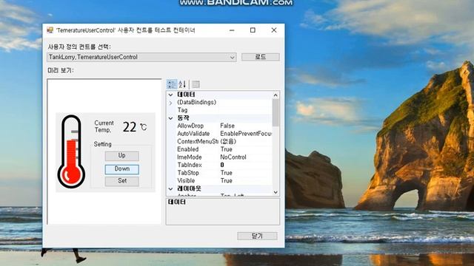Collapse the 데이터 category
The image size is (474, 266).
pos(170,95)
